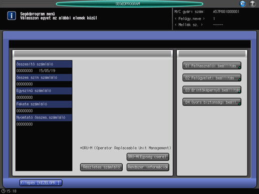Select the Fekete számláló row
The image size is (259, 194).
pyautogui.click(x=44, y=104)
